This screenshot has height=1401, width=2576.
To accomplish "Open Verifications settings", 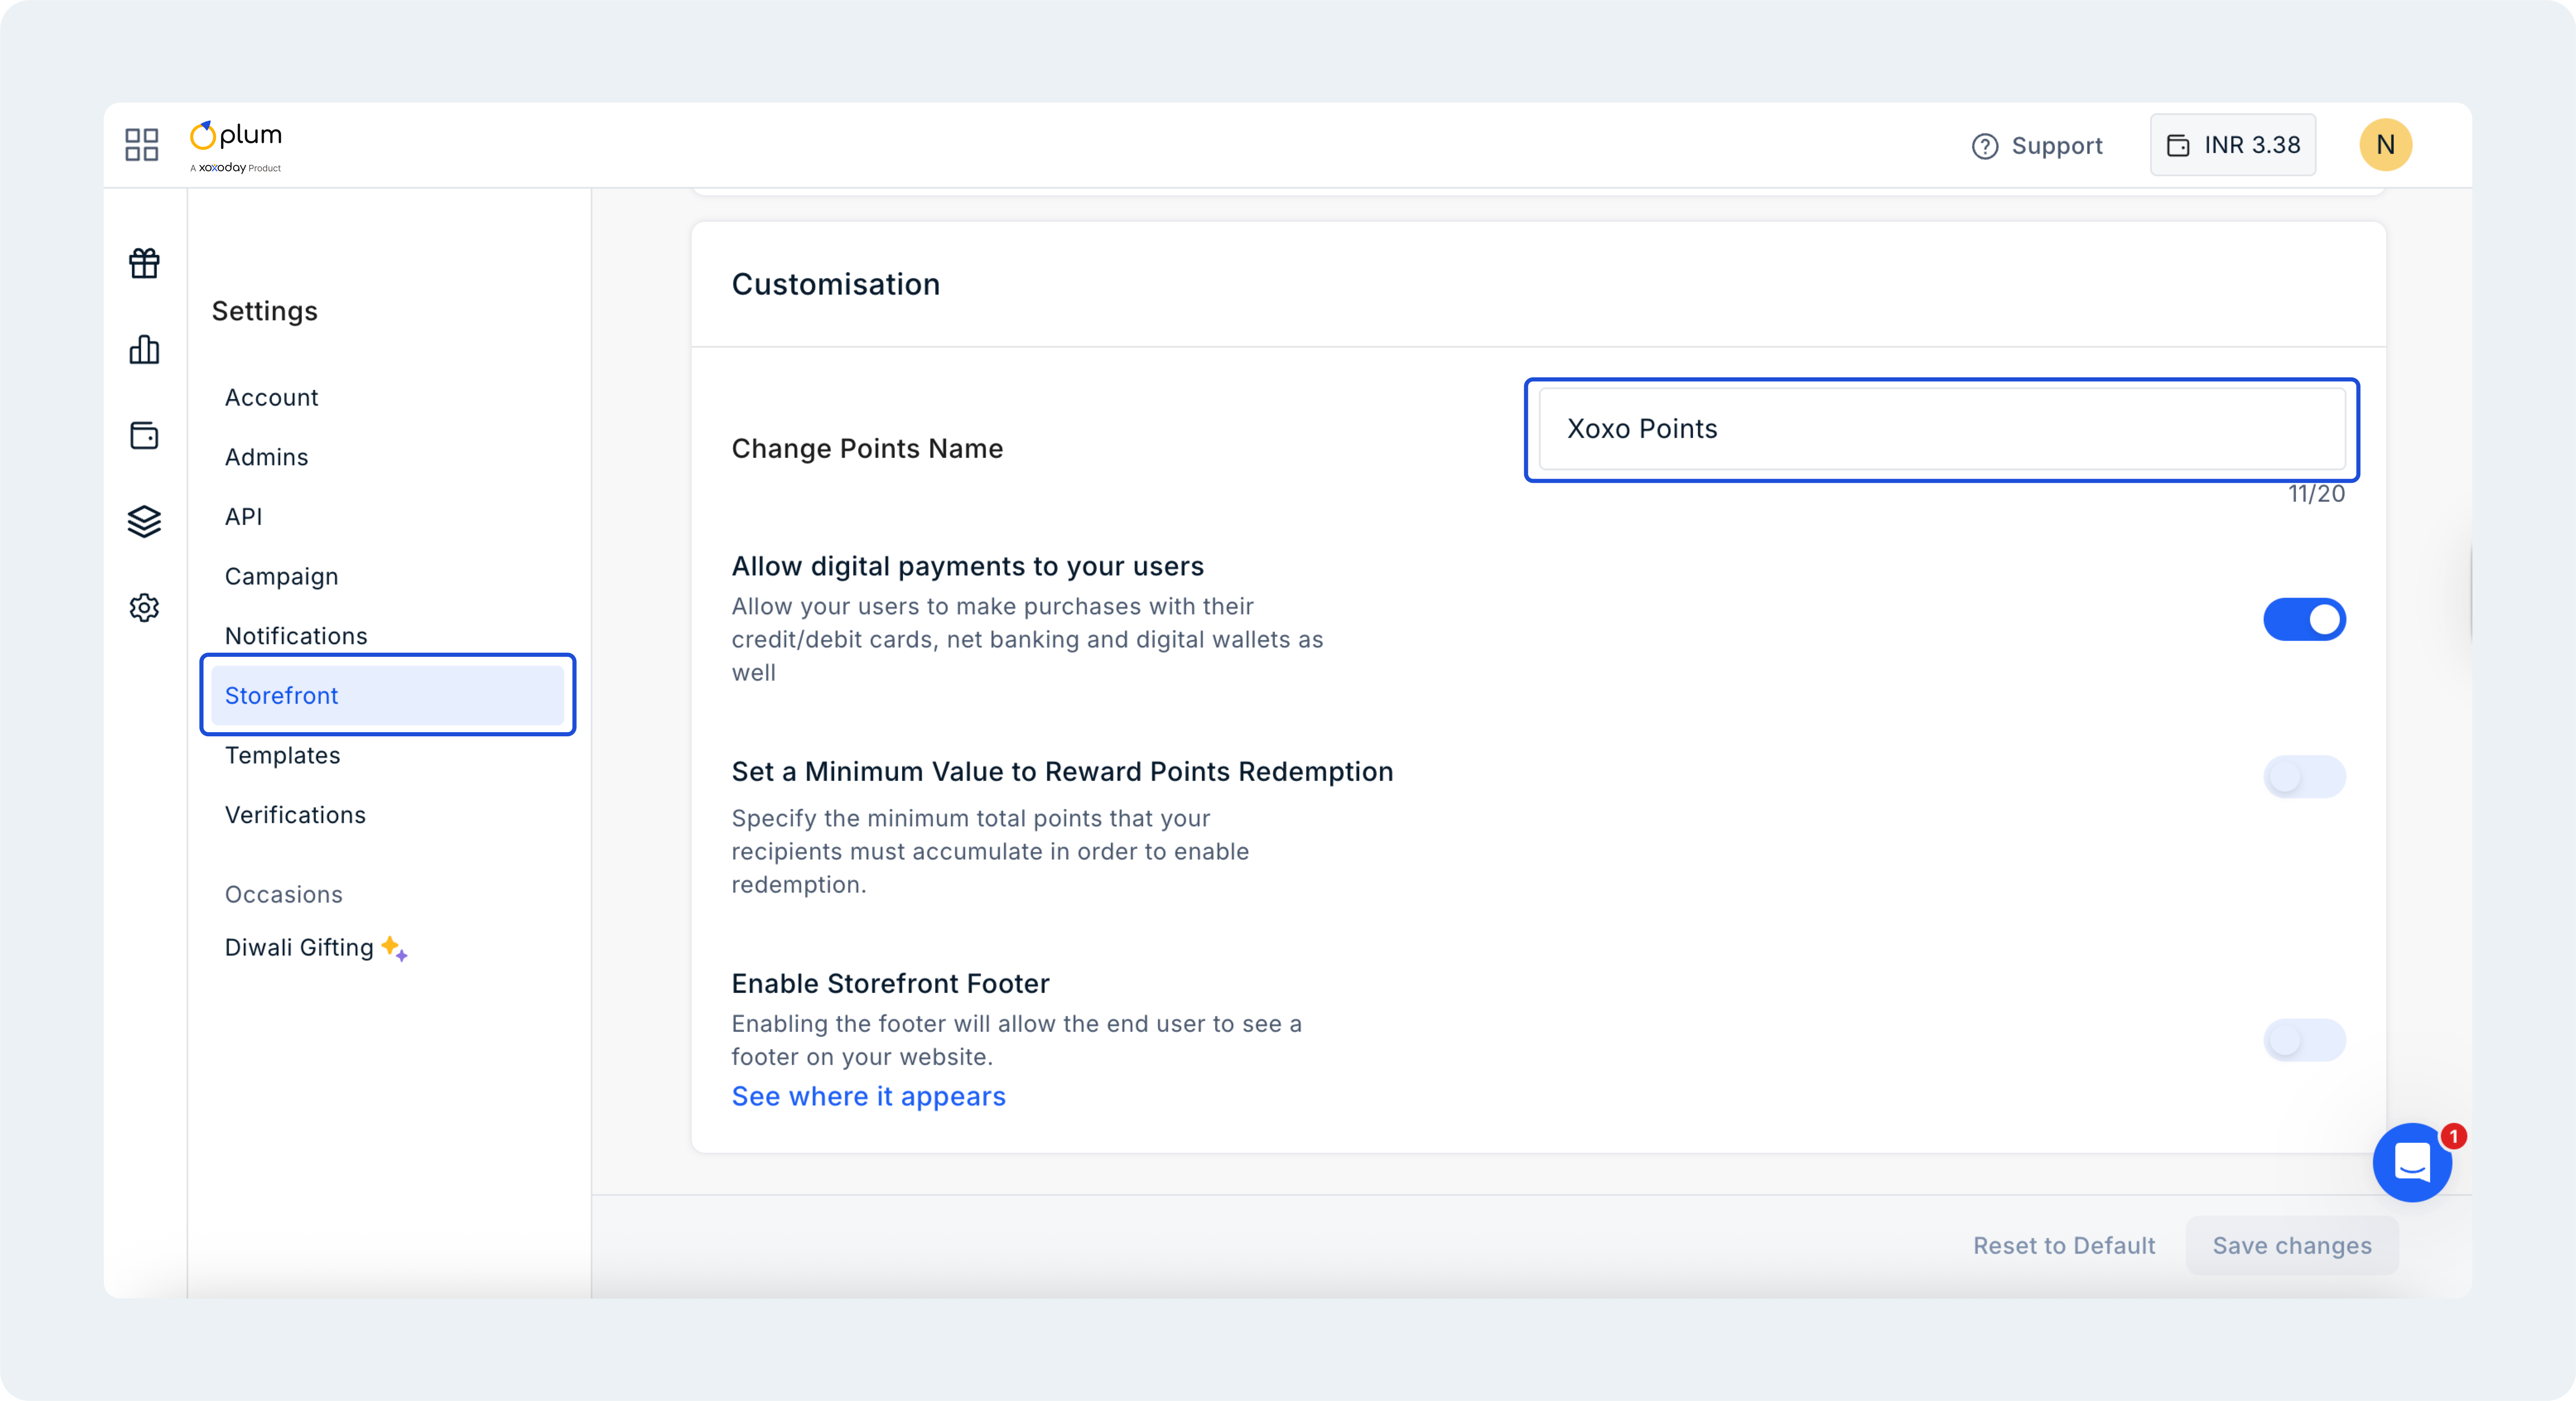I will (x=295, y=815).
